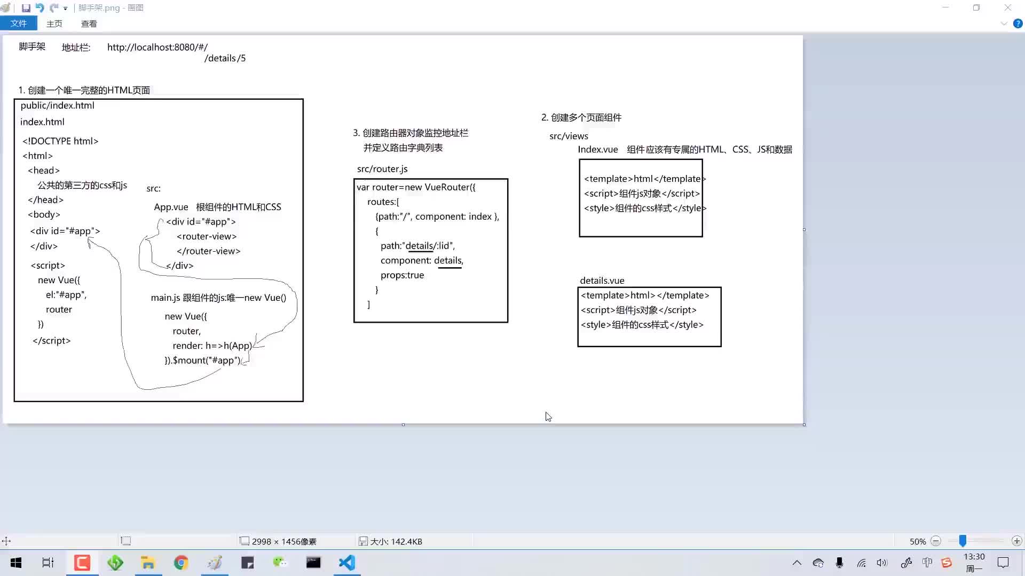
Task: Open the notification center icon
Action: (1003, 563)
